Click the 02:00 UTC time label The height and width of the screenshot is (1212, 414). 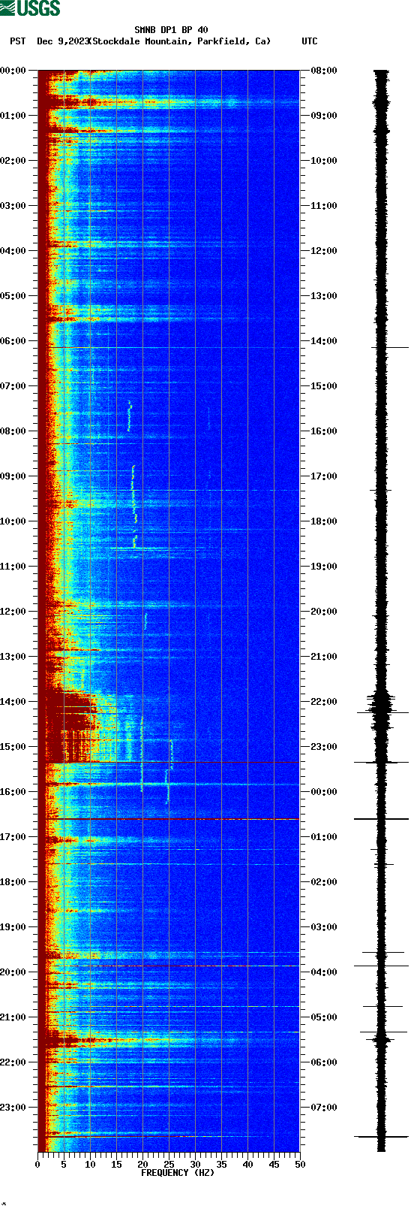click(324, 882)
